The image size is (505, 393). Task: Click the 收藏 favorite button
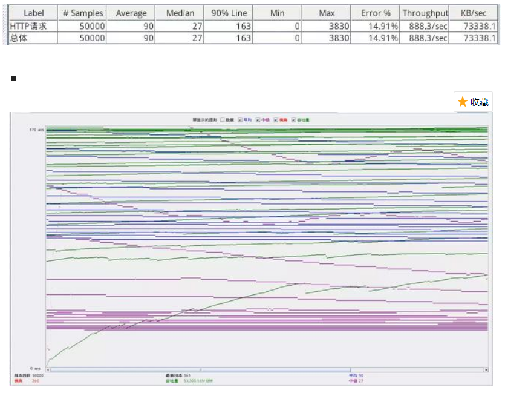(473, 102)
